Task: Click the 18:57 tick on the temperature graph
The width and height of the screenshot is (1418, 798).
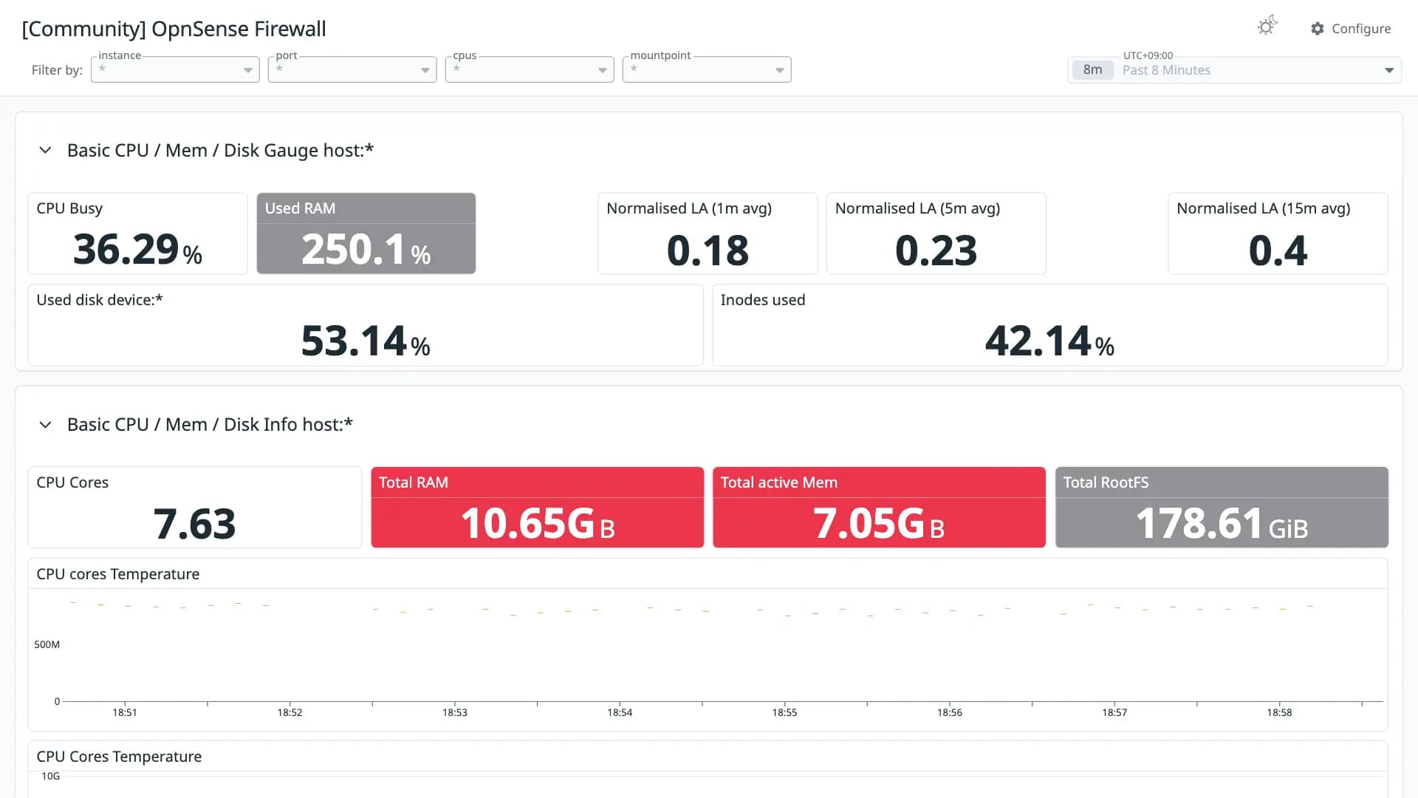Action: point(1114,712)
